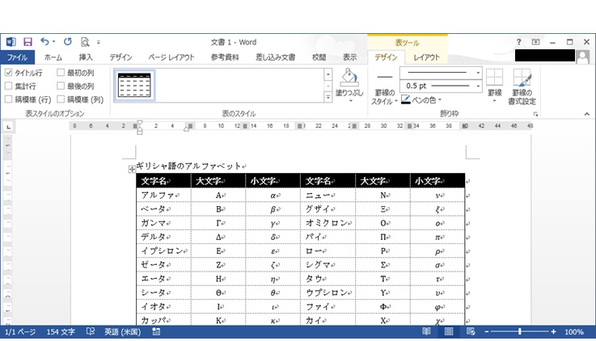Click the user account avatar
The width and height of the screenshot is (596, 341).
click(583, 57)
